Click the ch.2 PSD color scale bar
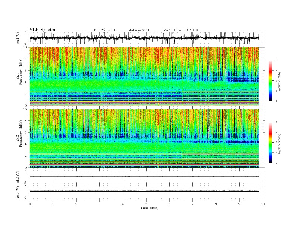Image resolution: width=296 pixels, height=229 pixels. click(270, 142)
